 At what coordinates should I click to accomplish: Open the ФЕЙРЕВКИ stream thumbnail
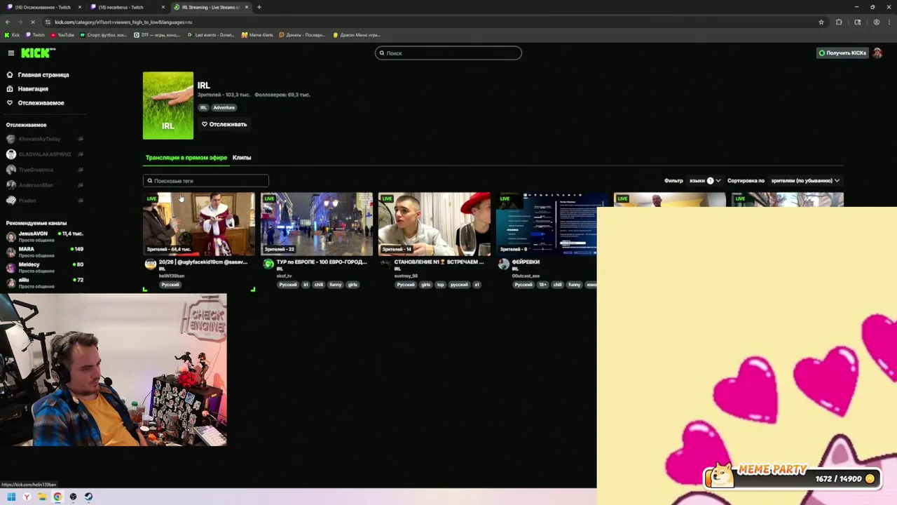coord(547,224)
